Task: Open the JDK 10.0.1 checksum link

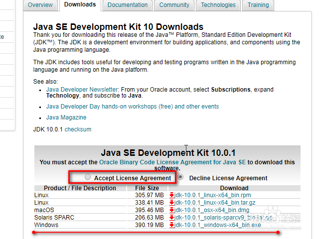Action: [78, 129]
